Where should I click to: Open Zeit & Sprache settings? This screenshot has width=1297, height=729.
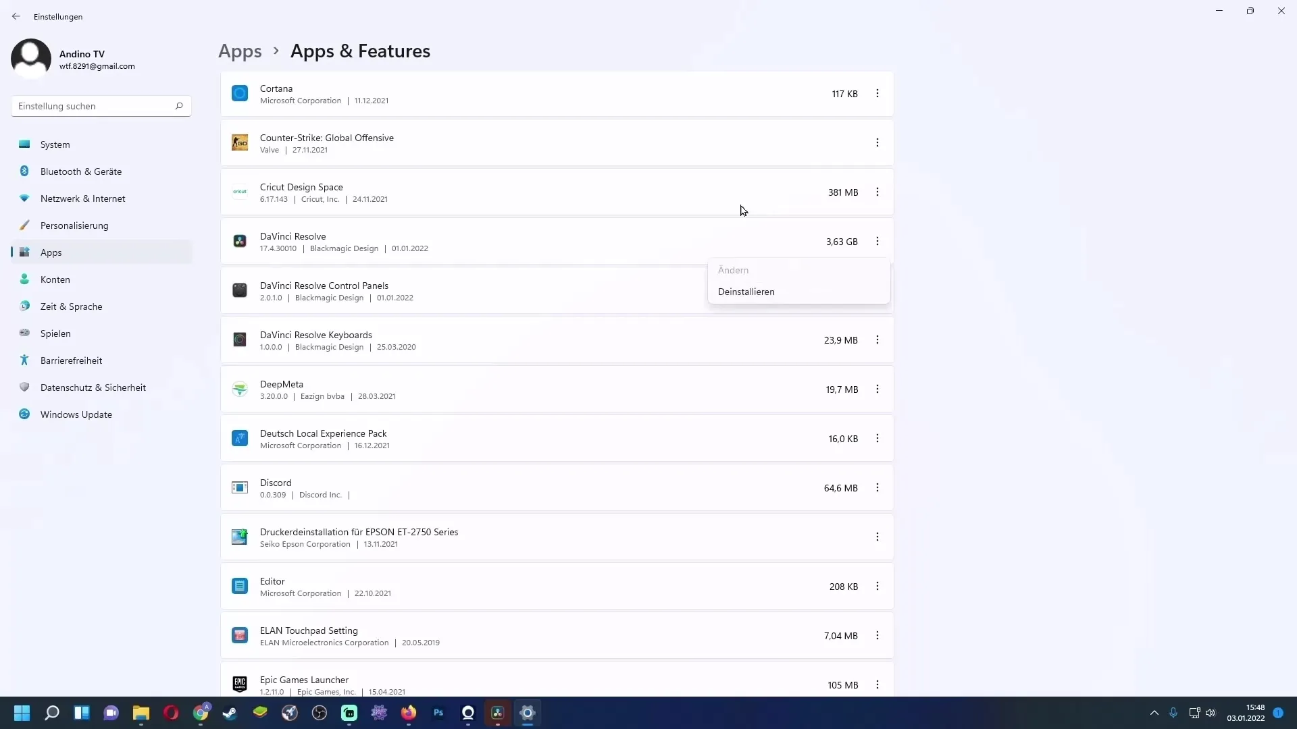pos(101,306)
